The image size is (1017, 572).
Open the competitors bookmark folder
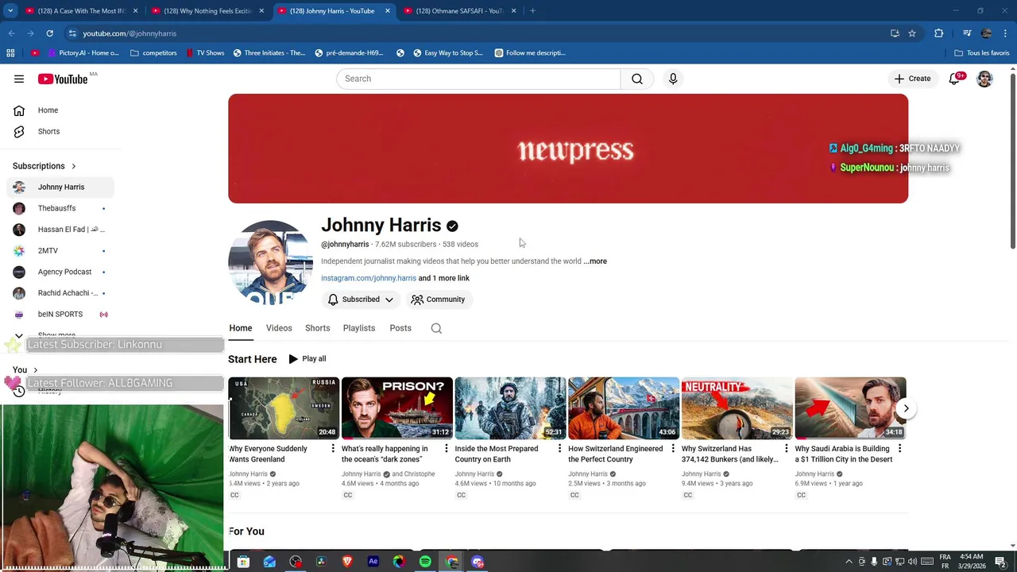(153, 53)
